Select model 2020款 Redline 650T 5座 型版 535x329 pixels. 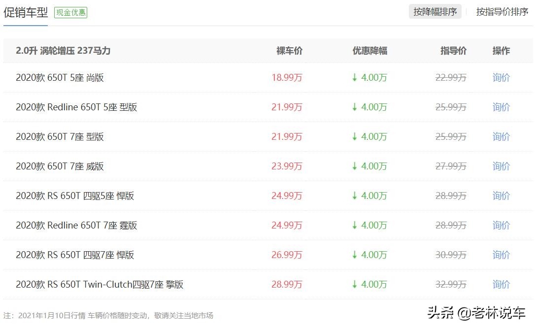pyautogui.click(x=76, y=107)
